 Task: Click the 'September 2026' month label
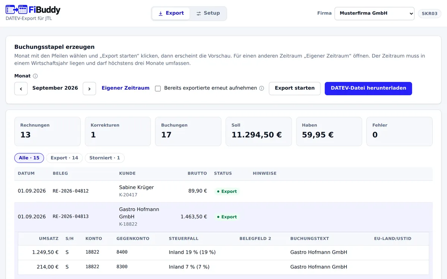[55, 88]
